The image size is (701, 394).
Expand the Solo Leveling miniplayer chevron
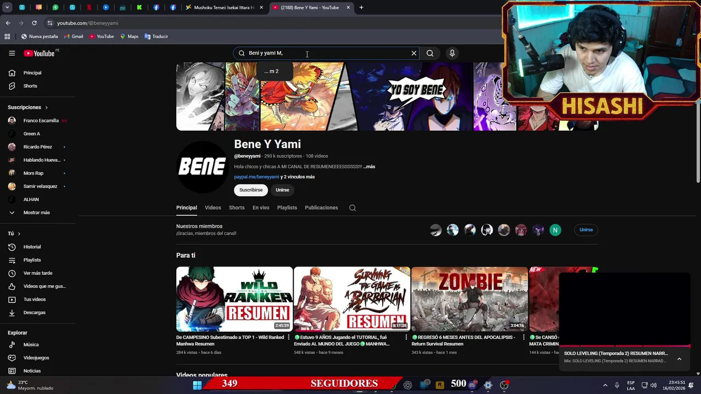679,359
